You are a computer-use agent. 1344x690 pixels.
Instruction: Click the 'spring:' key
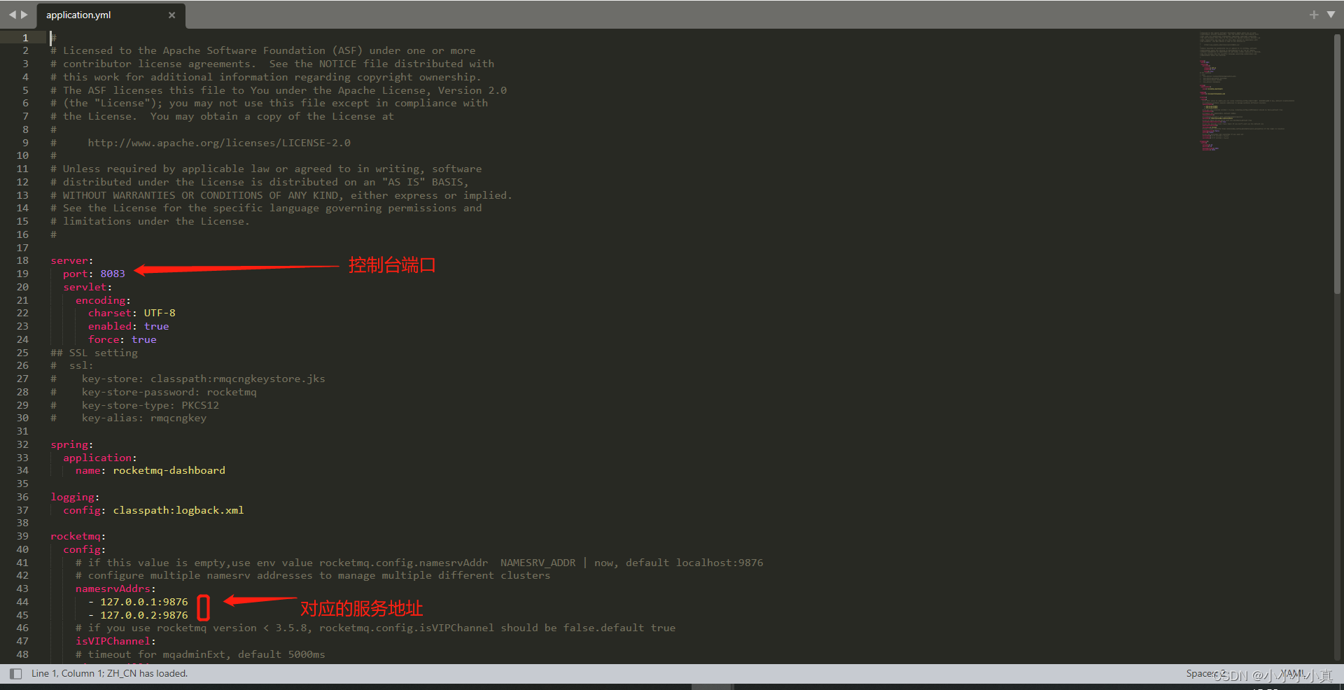pos(71,444)
